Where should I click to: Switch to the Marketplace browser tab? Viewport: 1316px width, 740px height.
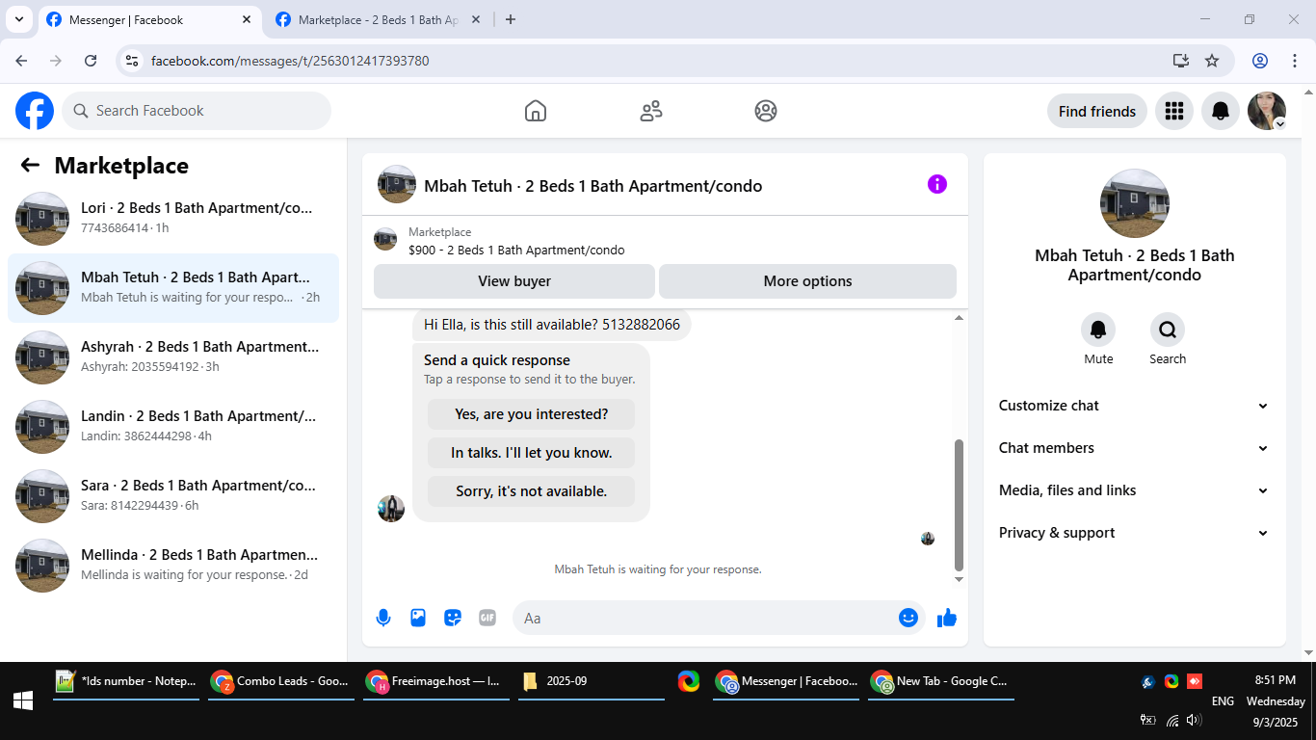(x=378, y=19)
